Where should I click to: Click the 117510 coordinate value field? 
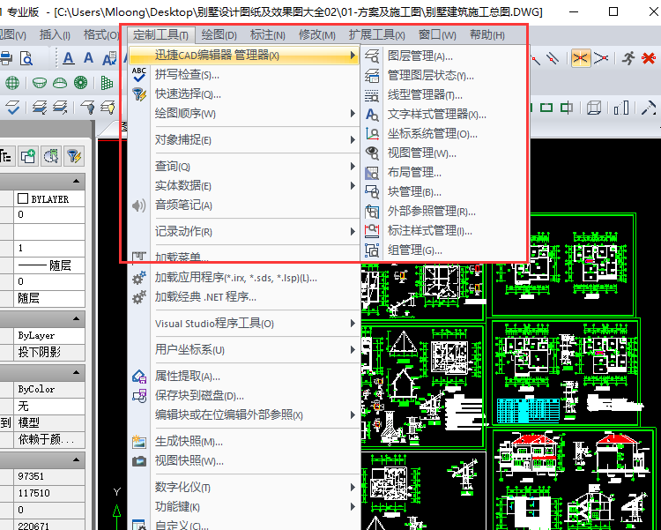point(49,493)
